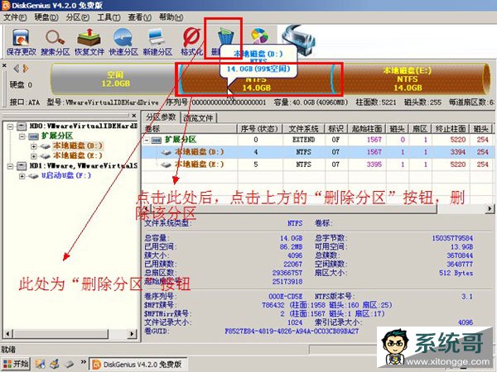Viewport: 497px width, 372px height.
Task: Click the DiskGenius V4.2.0 taskbar button
Action: coord(138,364)
